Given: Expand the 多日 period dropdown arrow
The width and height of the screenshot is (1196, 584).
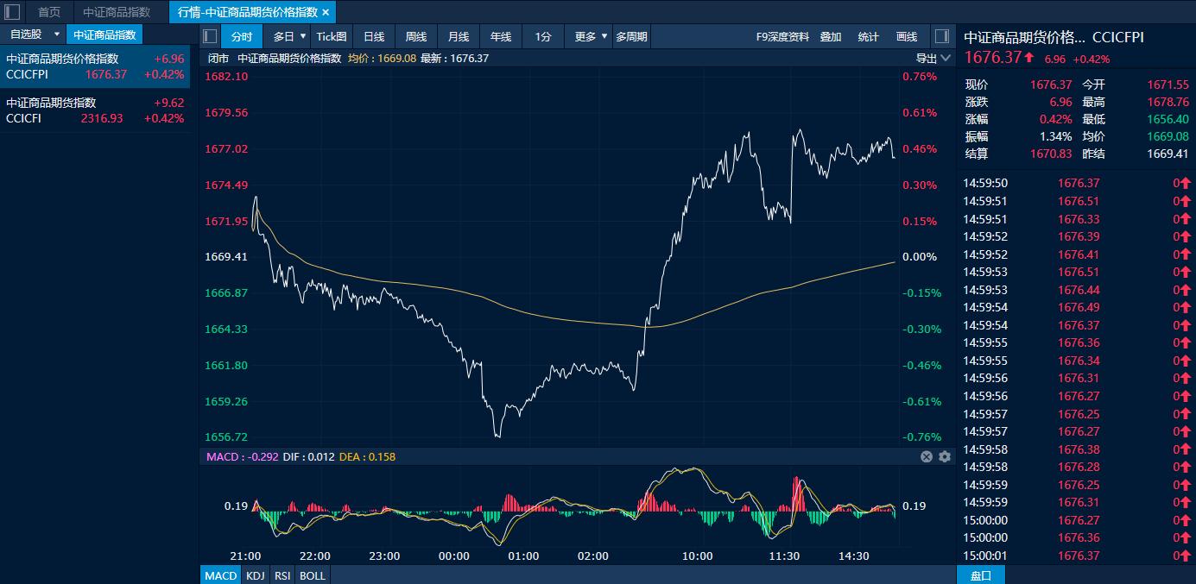Looking at the screenshot, I should click(303, 36).
